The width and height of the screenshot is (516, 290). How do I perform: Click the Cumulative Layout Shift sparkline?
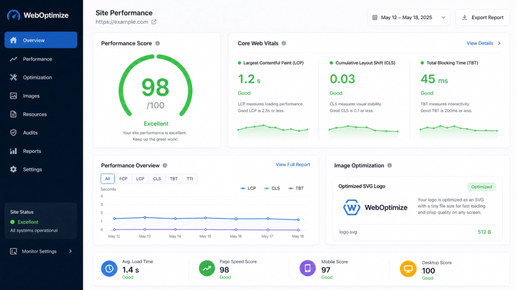tap(363, 131)
